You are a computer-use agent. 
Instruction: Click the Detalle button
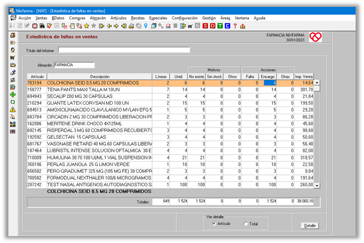(310, 226)
